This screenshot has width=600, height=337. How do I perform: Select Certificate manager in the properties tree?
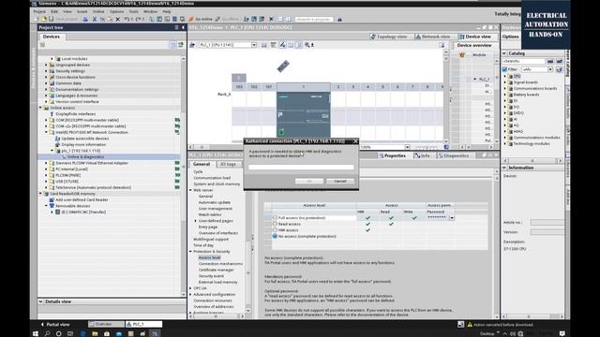pyautogui.click(x=217, y=271)
